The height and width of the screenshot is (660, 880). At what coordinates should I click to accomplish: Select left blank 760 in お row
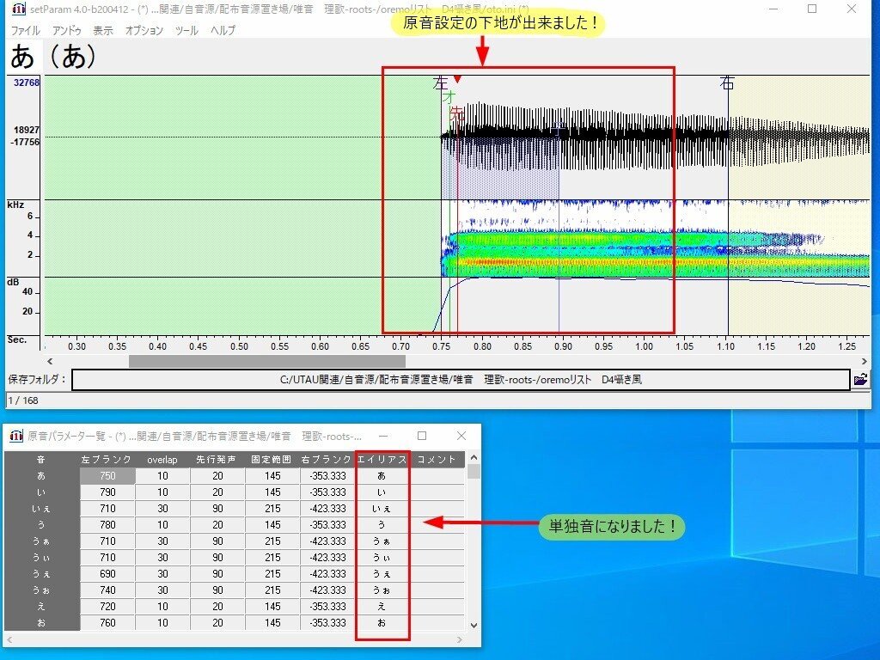[x=107, y=622]
